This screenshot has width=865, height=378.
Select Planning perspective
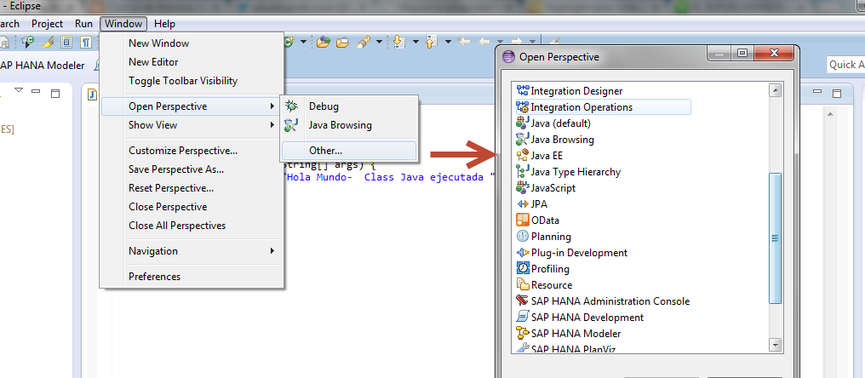543,236
